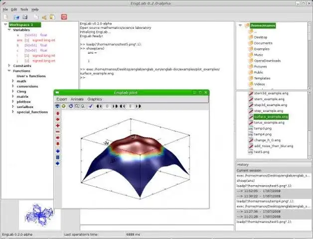Collapse the Variables tree node
The image size is (313, 239).
pyautogui.click(x=9, y=30)
